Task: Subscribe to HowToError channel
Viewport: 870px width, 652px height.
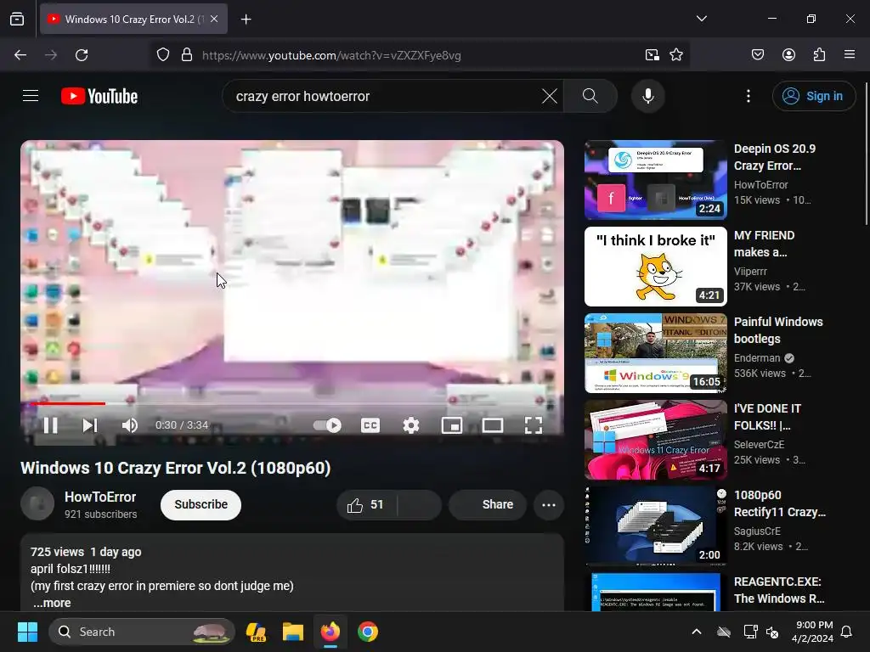Action: point(201,504)
